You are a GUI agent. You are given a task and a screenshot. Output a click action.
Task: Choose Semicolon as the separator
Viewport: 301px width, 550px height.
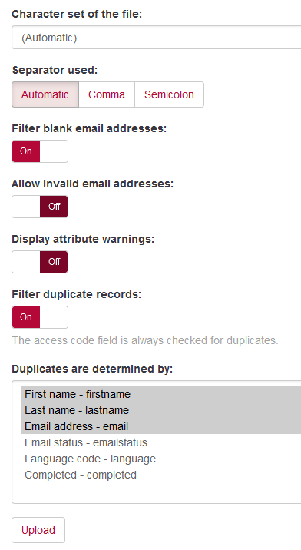coord(169,94)
